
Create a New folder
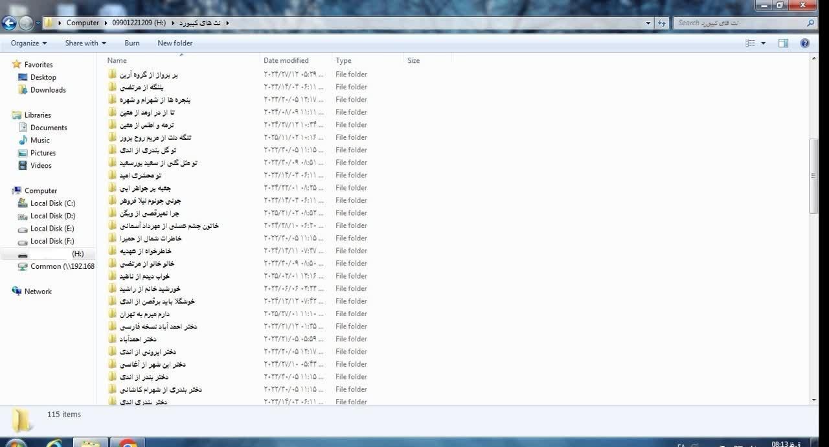[x=175, y=43]
